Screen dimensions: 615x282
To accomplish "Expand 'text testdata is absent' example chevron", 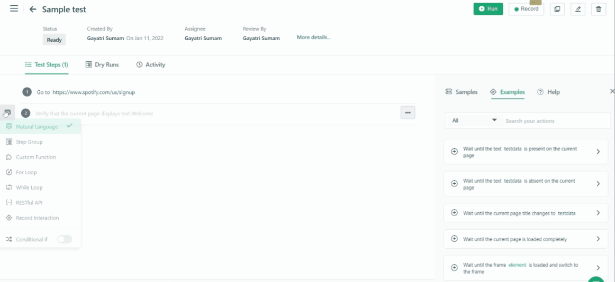I will coord(598,183).
